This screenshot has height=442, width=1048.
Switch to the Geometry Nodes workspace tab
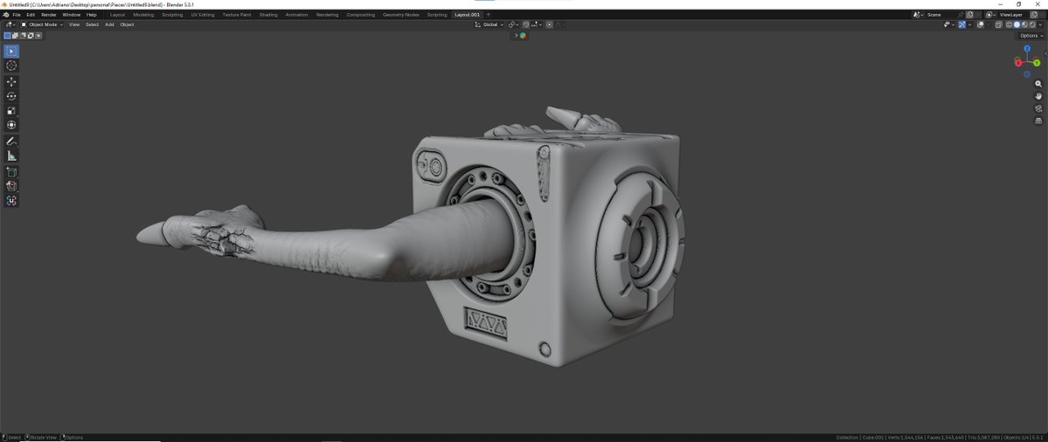(x=401, y=15)
